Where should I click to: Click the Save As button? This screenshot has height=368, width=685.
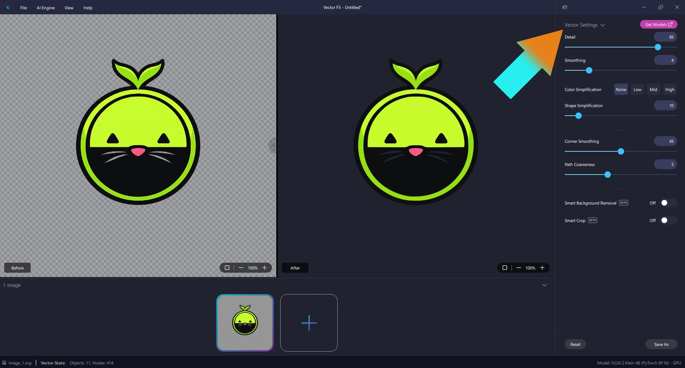[x=661, y=344]
